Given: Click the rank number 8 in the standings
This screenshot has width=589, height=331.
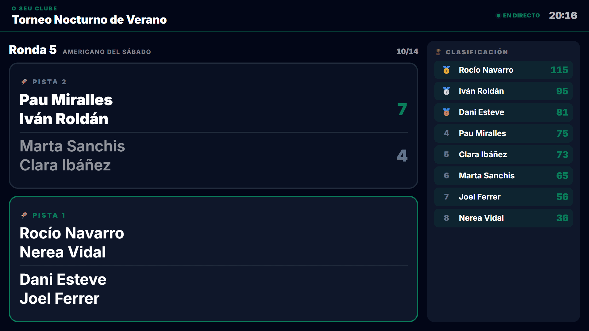Looking at the screenshot, I should [446, 218].
